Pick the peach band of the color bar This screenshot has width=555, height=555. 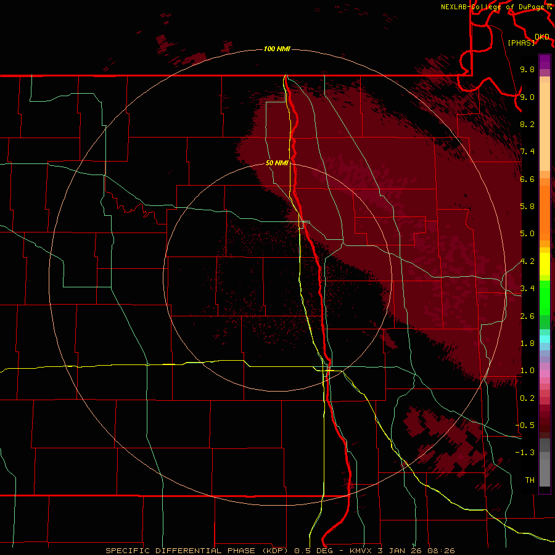(x=545, y=126)
